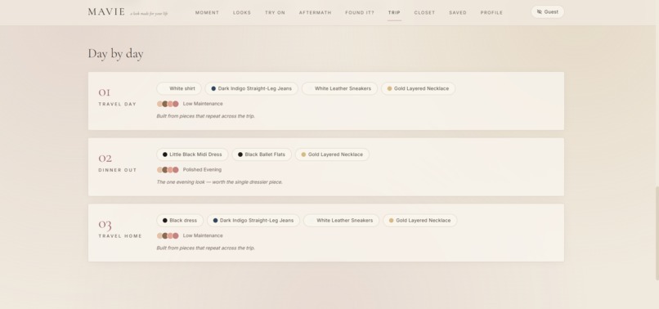Viewport: 659px width, 309px height.
Task: Switch to the Aftermath tab
Action: (316, 12)
